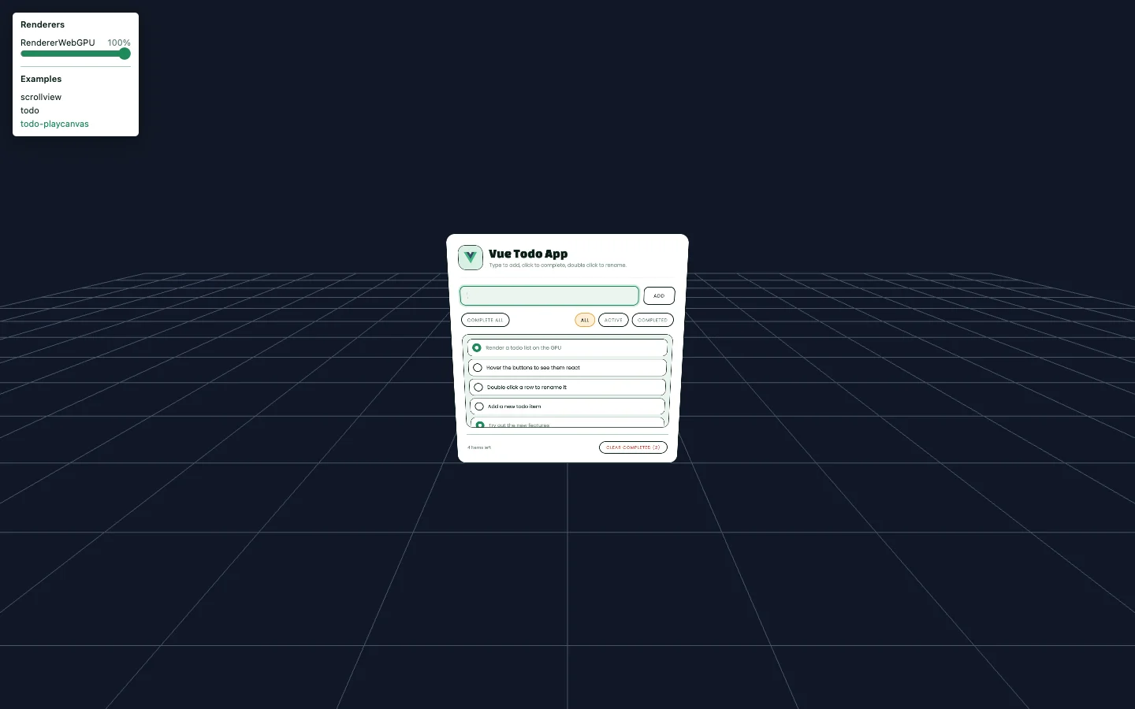Open the todo example link
The height and width of the screenshot is (709, 1135).
[30, 110]
